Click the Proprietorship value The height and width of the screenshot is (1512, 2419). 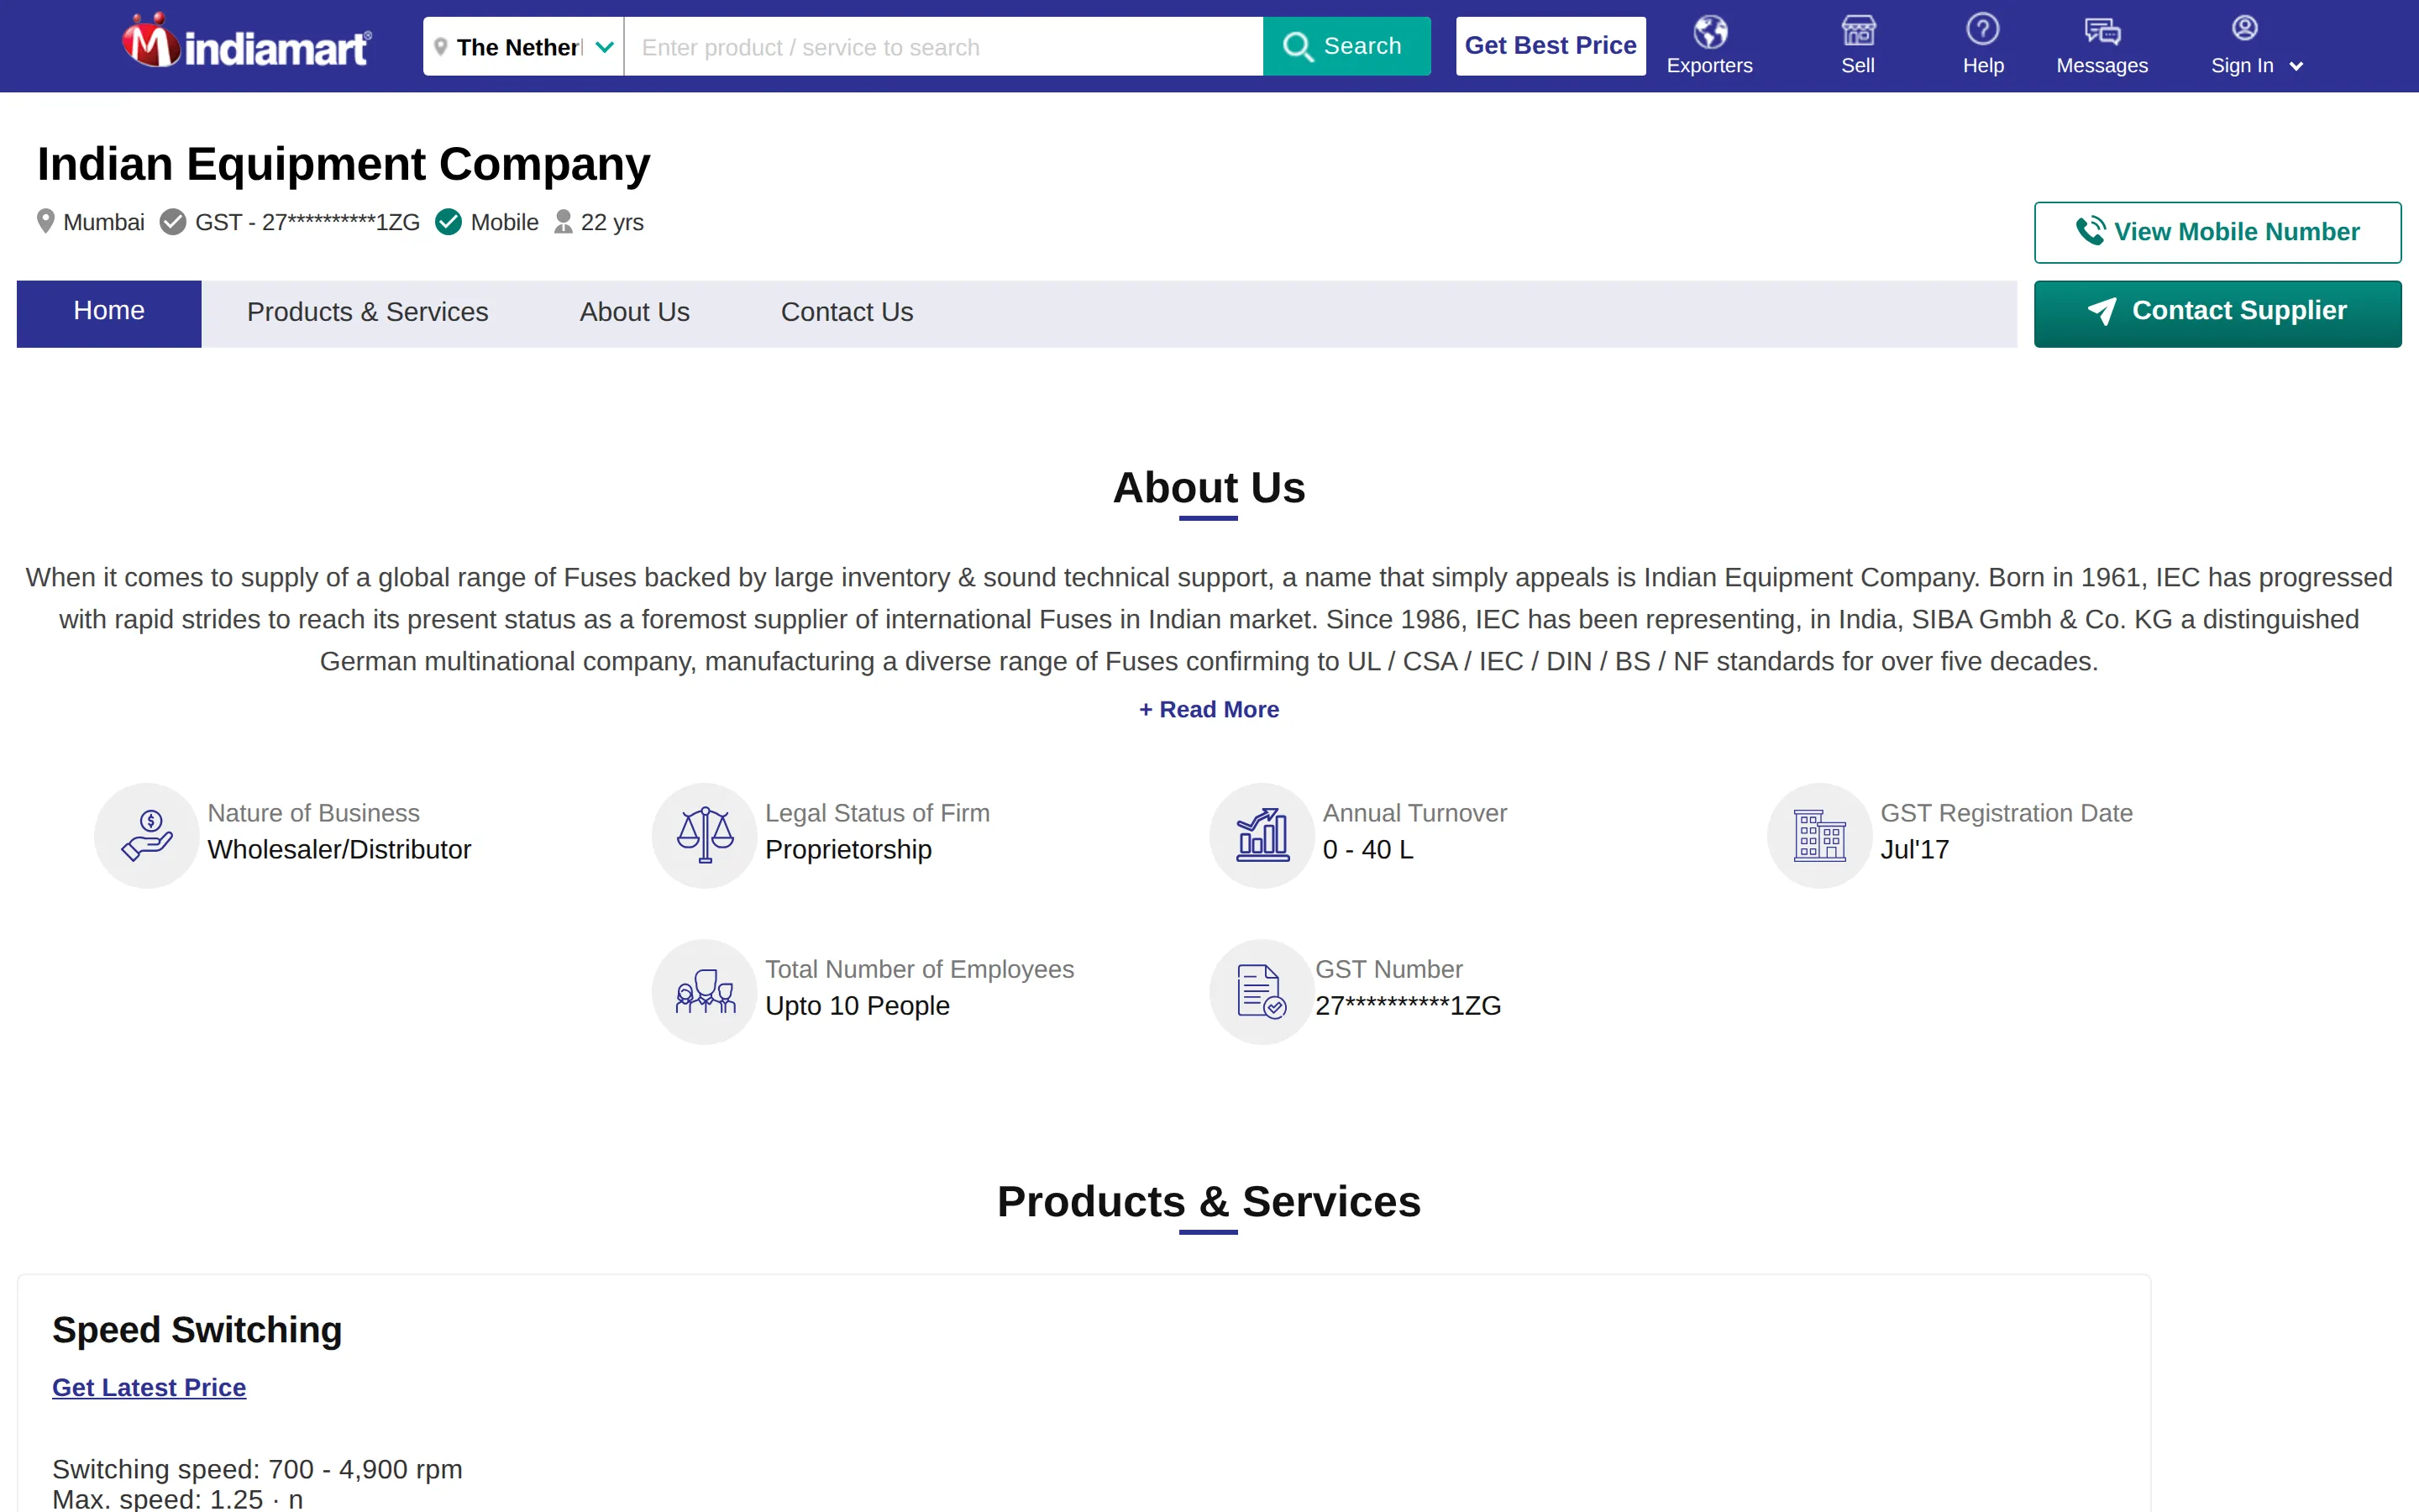point(847,849)
